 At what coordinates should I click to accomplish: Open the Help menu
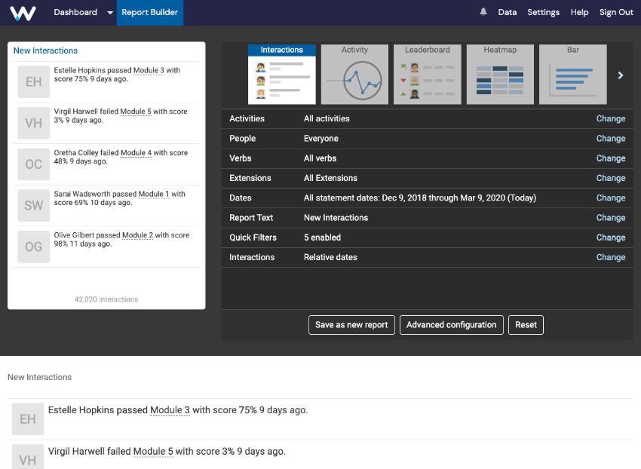(x=579, y=12)
